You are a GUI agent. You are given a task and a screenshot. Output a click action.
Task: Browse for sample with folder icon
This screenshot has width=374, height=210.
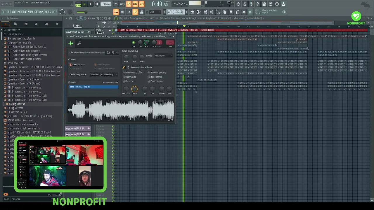click(x=108, y=52)
